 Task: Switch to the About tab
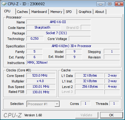tap(100, 12)
